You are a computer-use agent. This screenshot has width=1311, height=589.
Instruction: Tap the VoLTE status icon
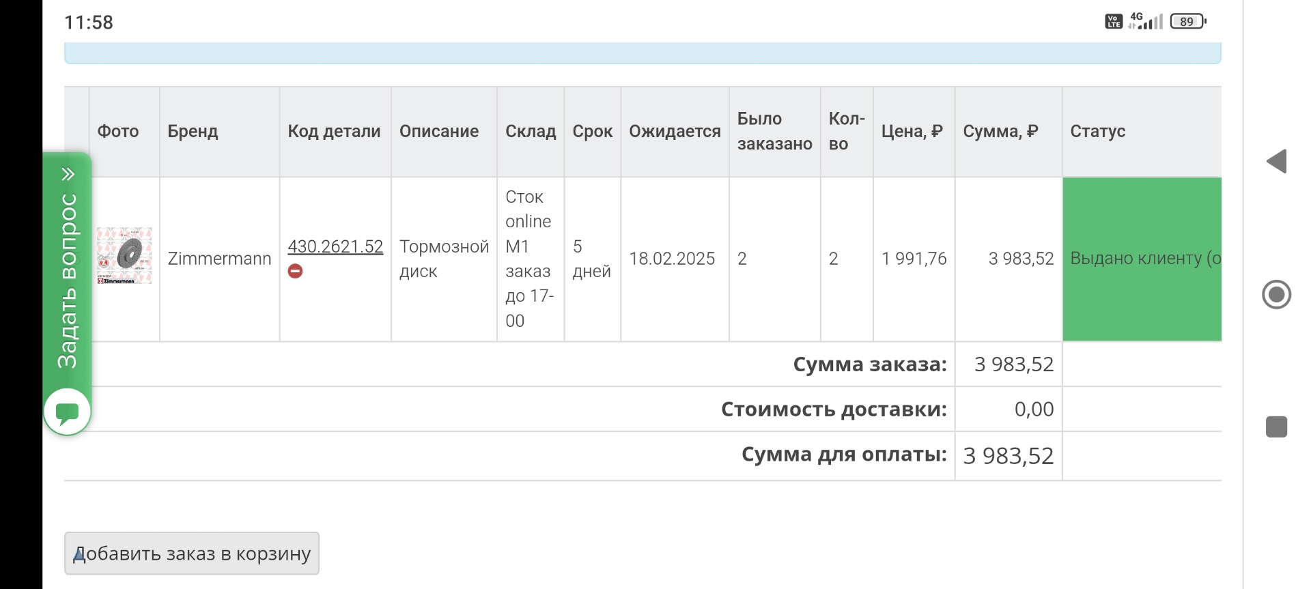pos(1113,22)
